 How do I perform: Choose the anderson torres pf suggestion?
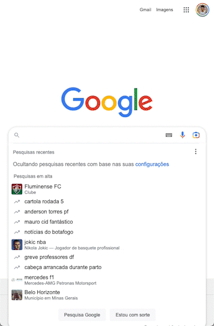pos(107,212)
